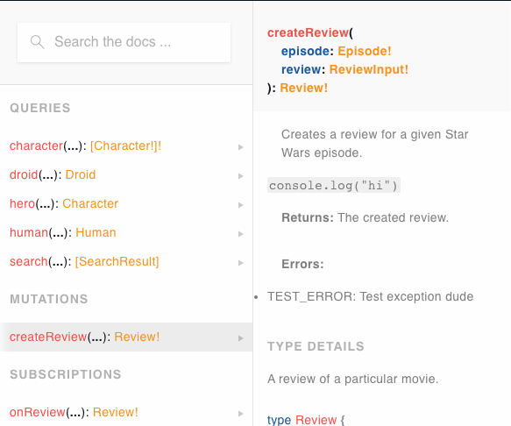Click the search magnifier icon
The image size is (511, 426).
tap(37, 42)
